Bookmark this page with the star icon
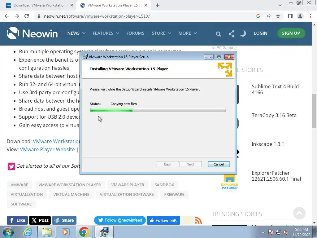This screenshot has height=238, width=317. coord(278,16)
